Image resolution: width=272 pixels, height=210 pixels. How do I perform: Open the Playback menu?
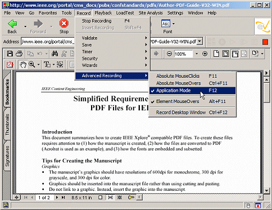103,13
